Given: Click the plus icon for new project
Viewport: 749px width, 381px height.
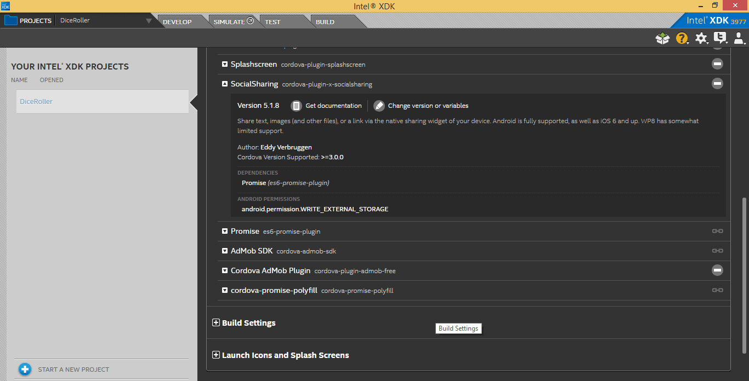Looking at the screenshot, I should 25,370.
